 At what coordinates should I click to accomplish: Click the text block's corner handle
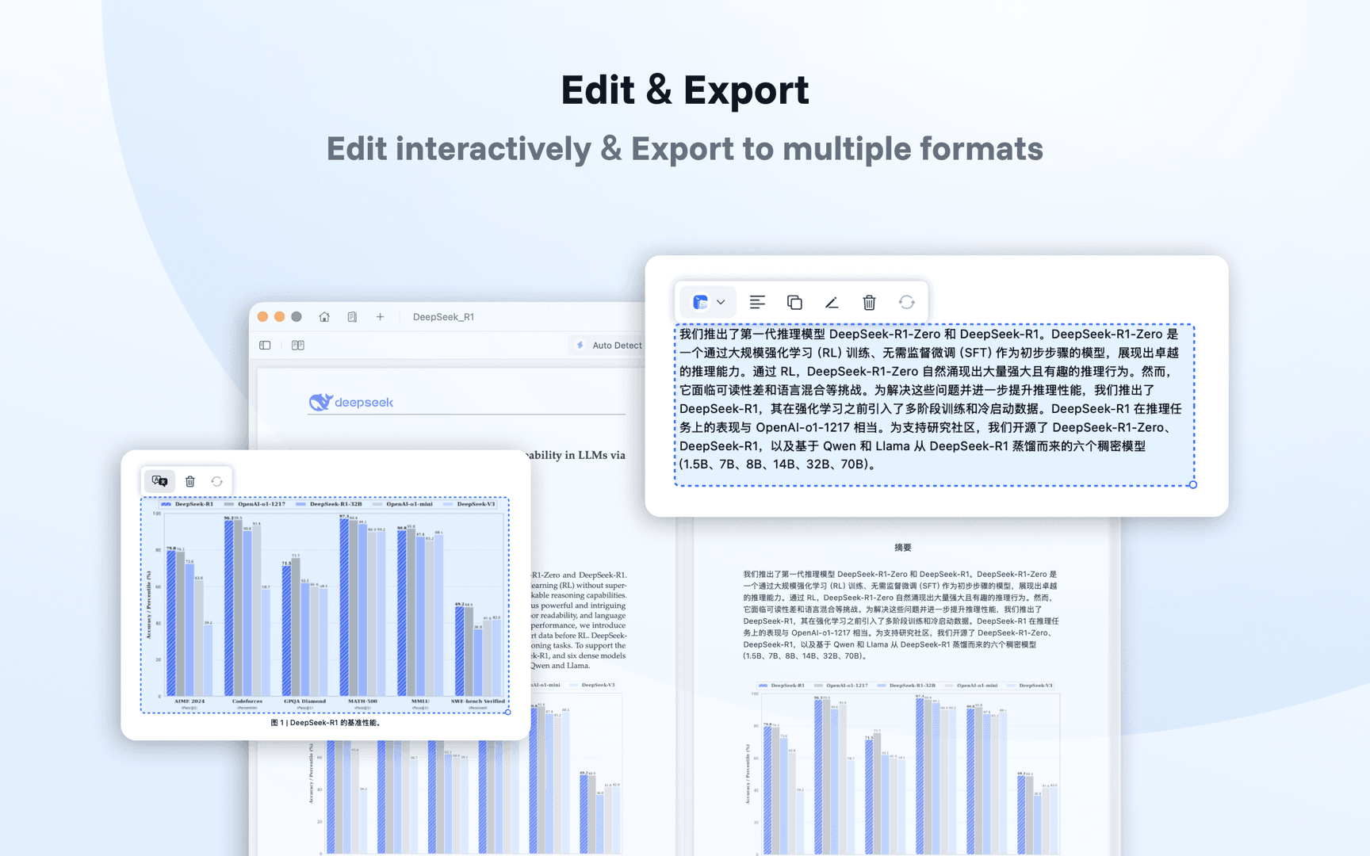(1193, 485)
